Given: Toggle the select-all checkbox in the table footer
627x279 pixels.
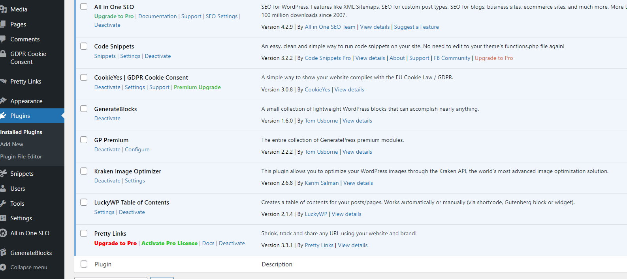Looking at the screenshot, I should 84,264.
